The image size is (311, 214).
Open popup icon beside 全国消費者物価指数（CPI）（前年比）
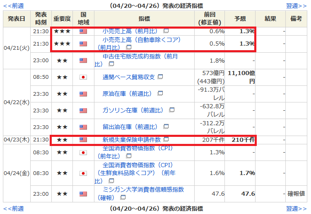click(129, 156)
